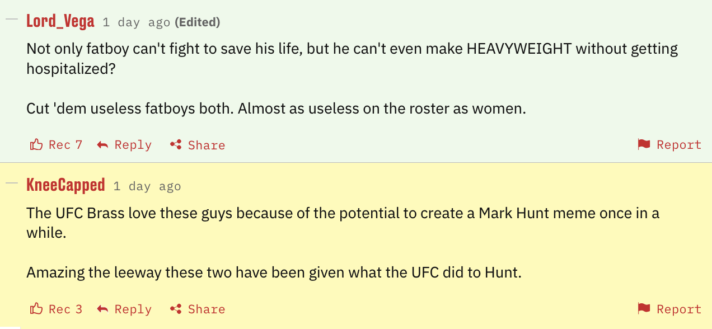Click report flag icon on KneeCapped's comment
This screenshot has width=712, height=329.
pyautogui.click(x=644, y=308)
